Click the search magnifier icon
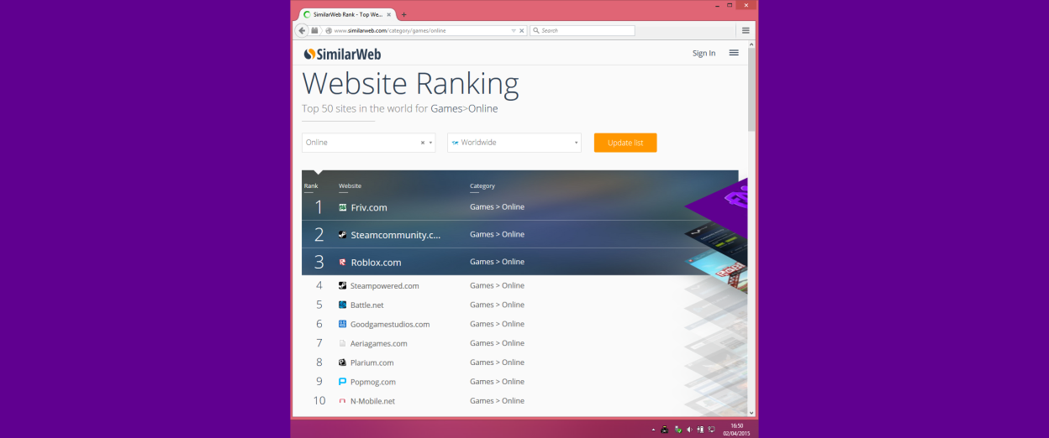Image resolution: width=1049 pixels, height=438 pixels. click(x=535, y=30)
